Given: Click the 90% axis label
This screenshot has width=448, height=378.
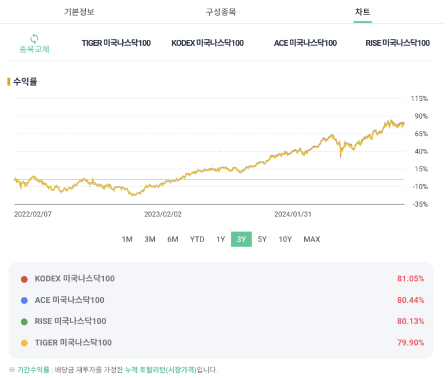Looking at the screenshot, I should tap(421, 116).
